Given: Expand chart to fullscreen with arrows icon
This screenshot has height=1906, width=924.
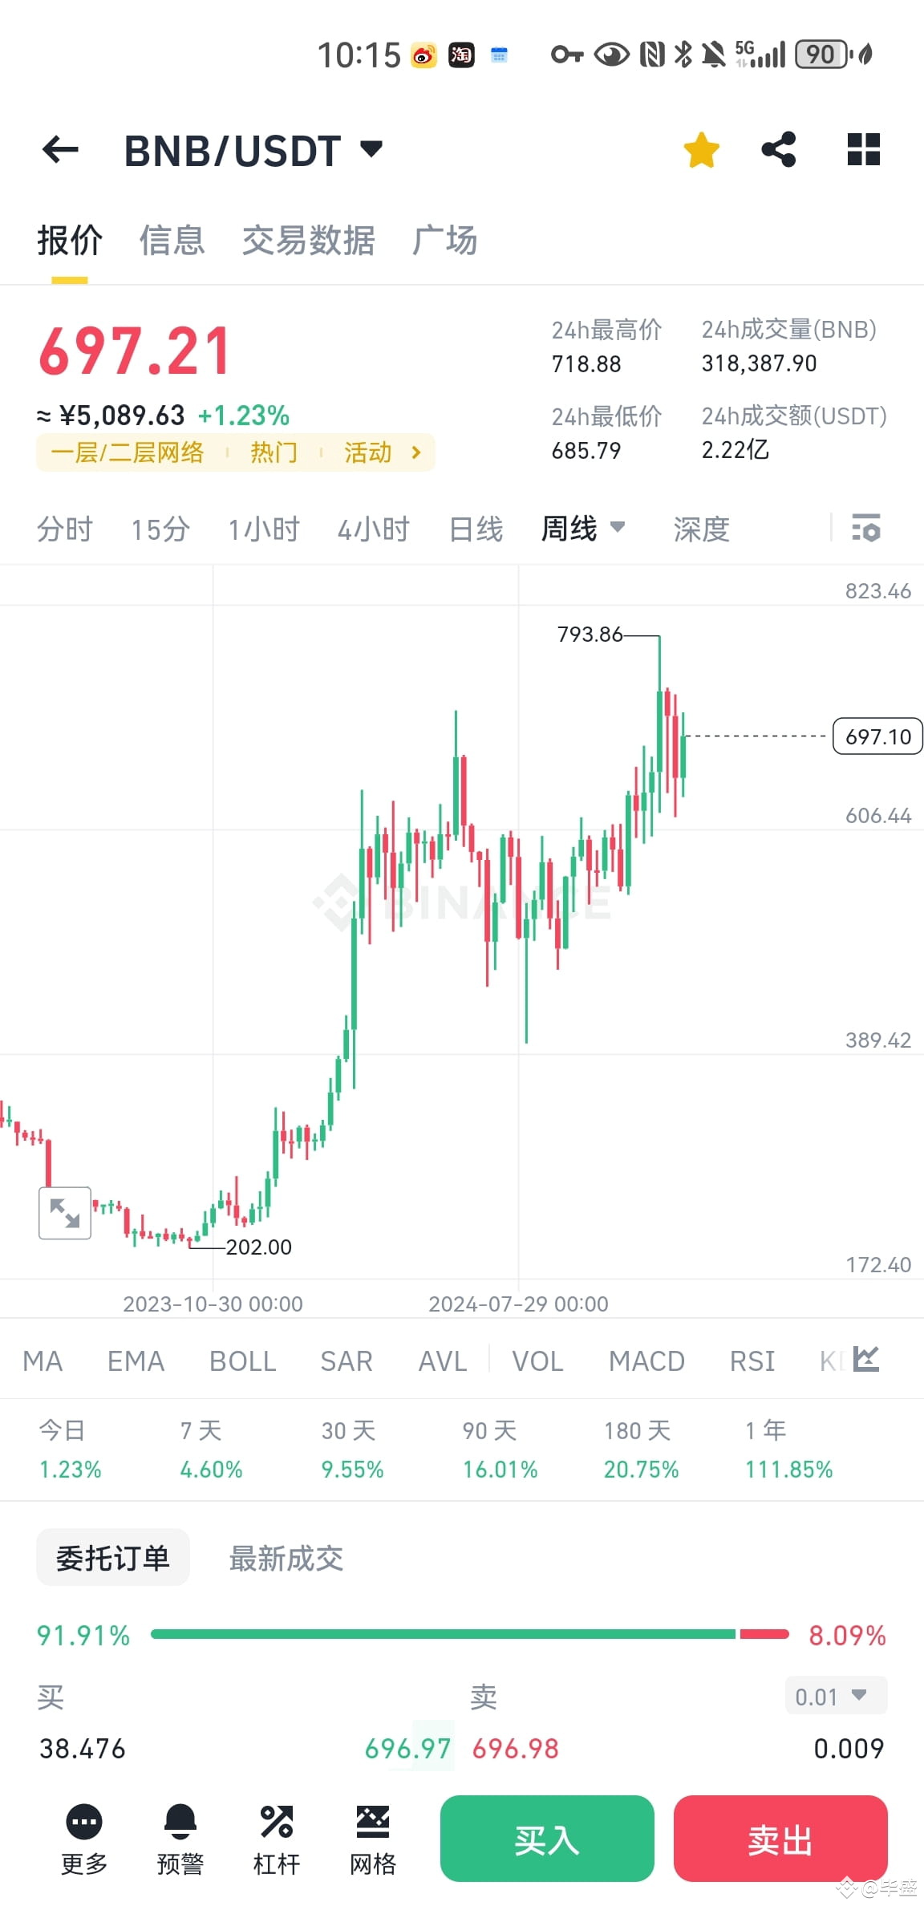Looking at the screenshot, I should point(64,1213).
